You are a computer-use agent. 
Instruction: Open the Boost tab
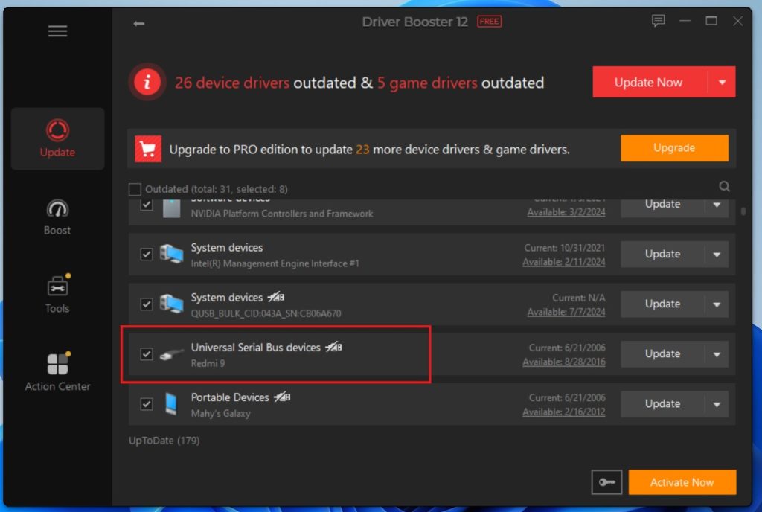[x=57, y=217]
